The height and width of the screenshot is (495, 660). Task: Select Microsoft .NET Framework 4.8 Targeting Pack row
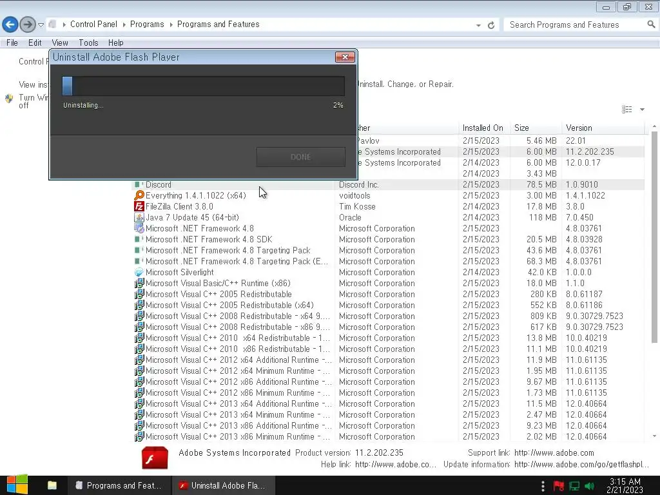tap(389, 250)
